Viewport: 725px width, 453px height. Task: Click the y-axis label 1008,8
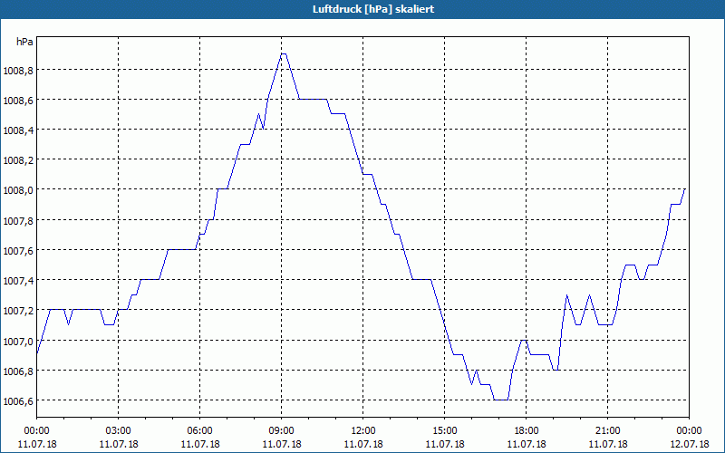18,71
